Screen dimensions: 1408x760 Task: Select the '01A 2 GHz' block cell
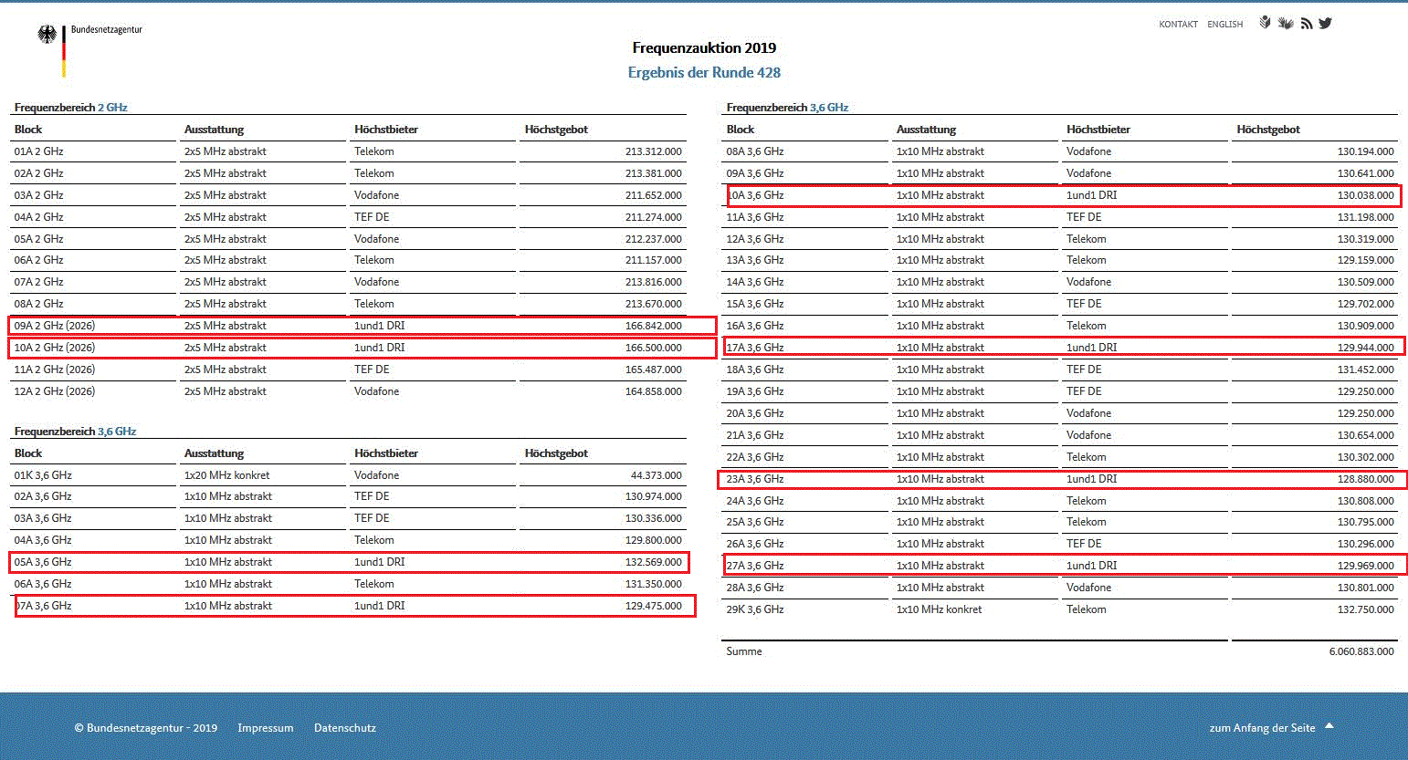click(x=39, y=151)
